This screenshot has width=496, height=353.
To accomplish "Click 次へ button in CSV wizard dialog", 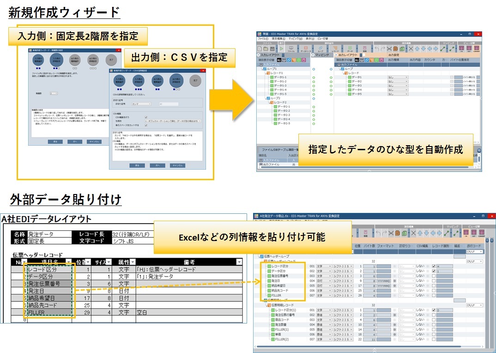I will [x=157, y=165].
